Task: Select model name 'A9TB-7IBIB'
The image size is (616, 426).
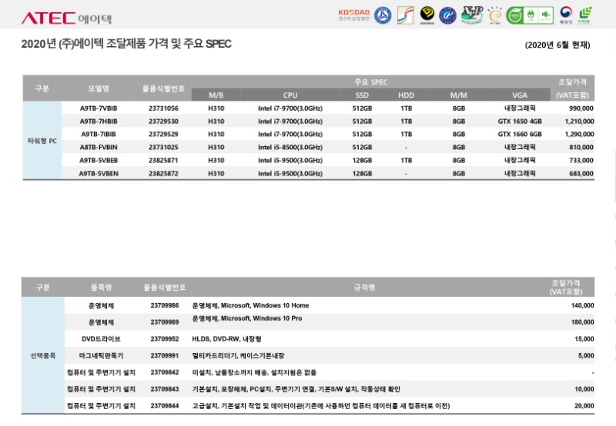Action: 99,134
